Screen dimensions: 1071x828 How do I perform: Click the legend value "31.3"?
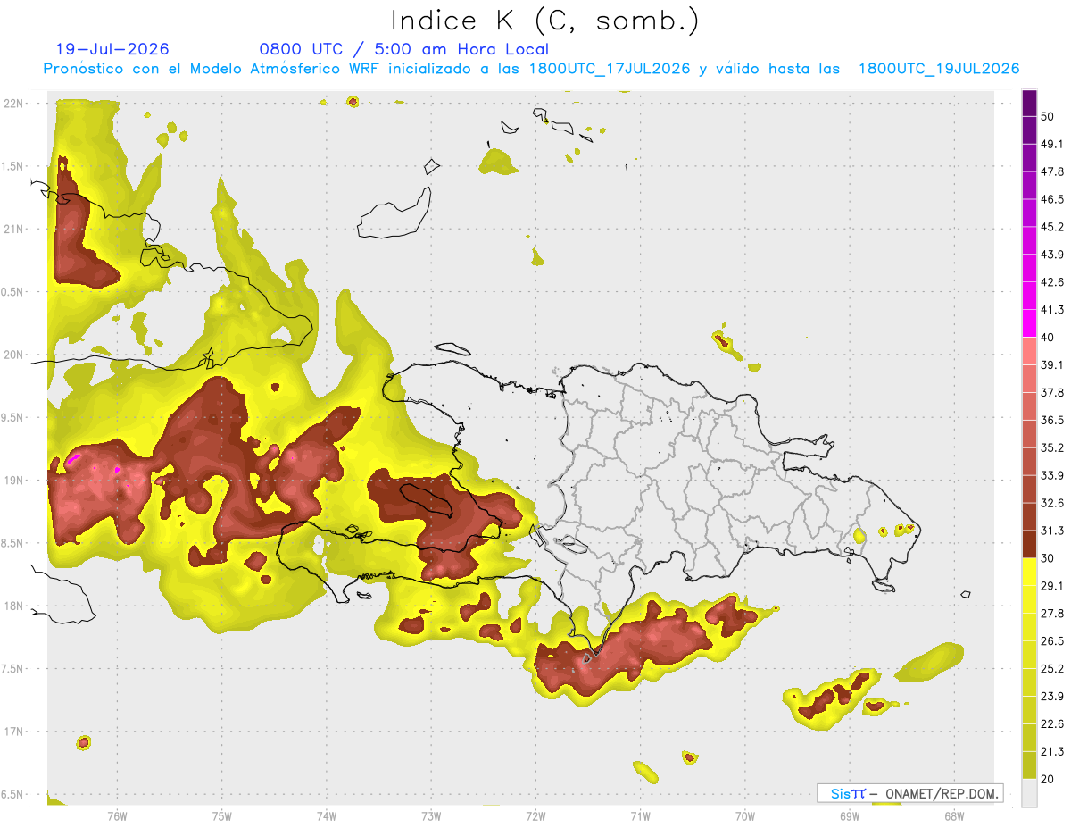pyautogui.click(x=1053, y=531)
